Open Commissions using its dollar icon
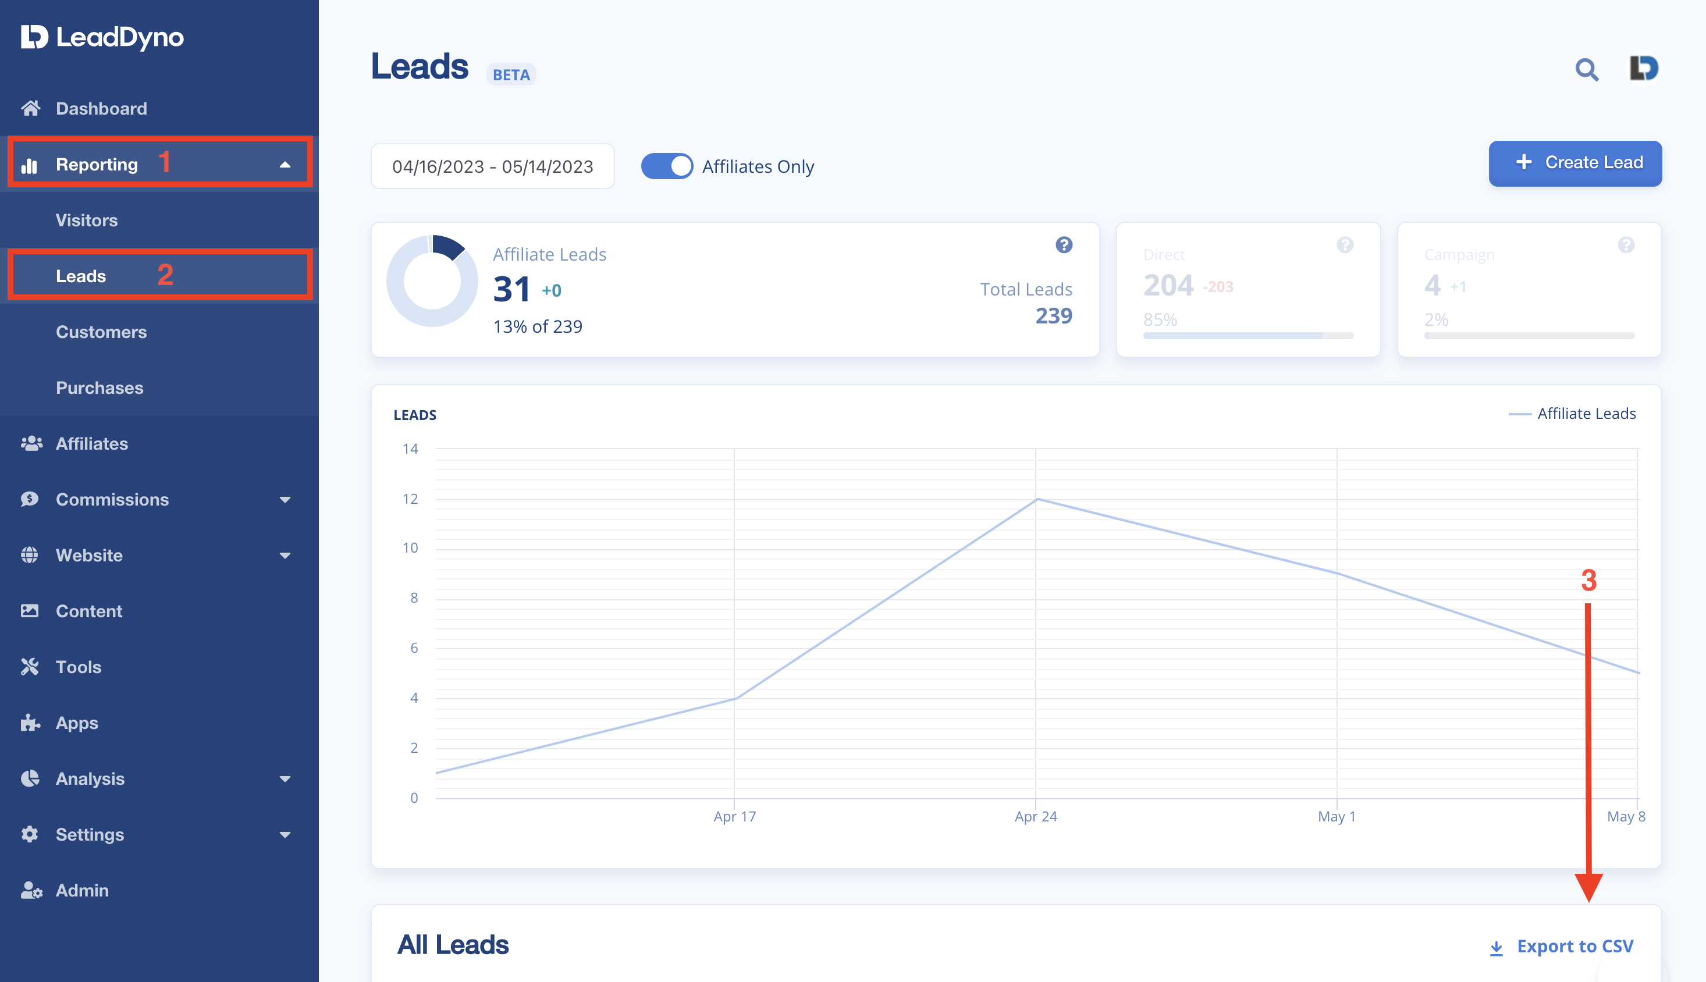This screenshot has height=982, width=1706. click(31, 499)
